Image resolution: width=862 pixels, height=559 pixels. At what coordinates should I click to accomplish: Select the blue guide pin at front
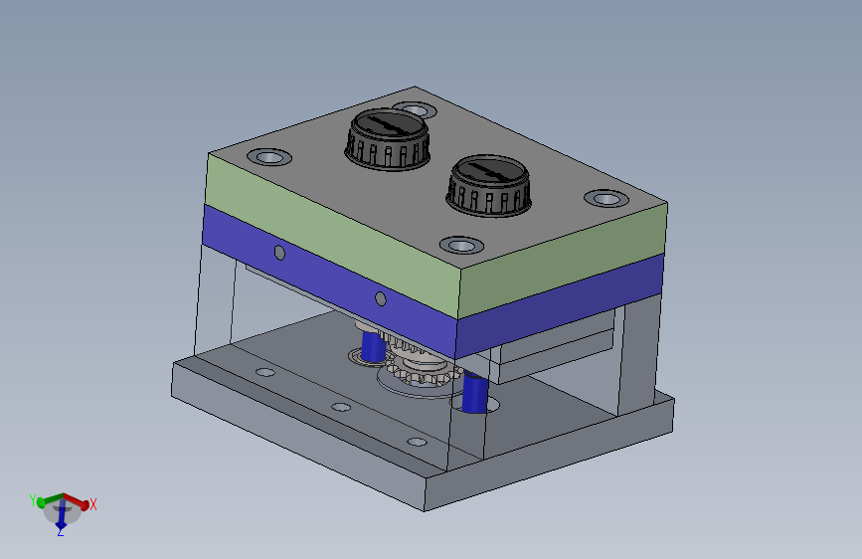[474, 392]
